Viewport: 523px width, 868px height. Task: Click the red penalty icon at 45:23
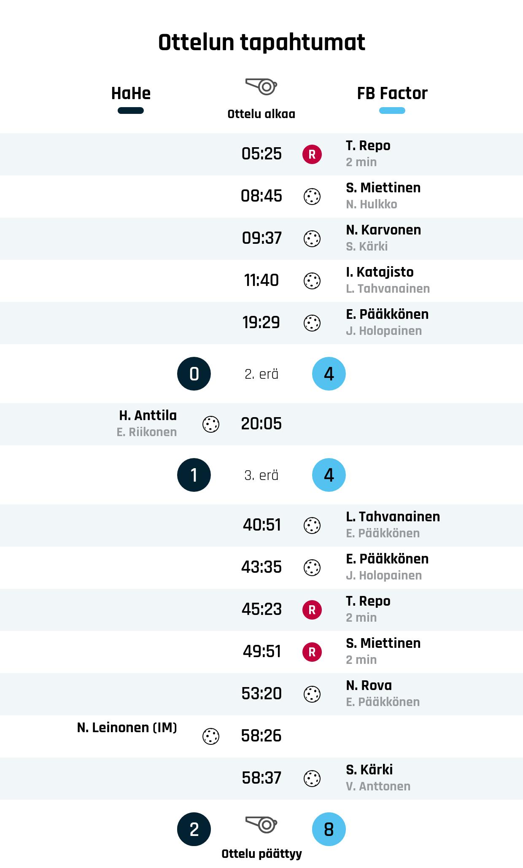click(312, 610)
